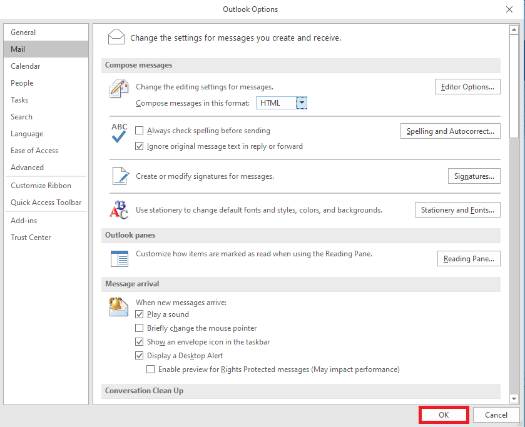Close the Outlook Options dialog
This screenshot has width=525, height=427.
509,9
